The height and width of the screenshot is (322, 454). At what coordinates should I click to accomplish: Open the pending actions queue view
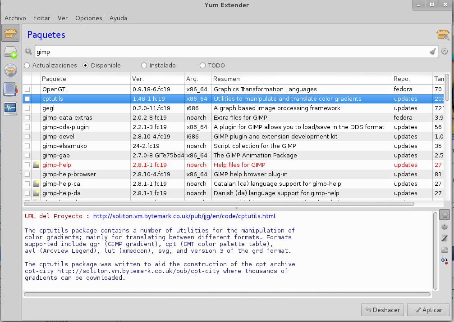[x=10, y=52]
